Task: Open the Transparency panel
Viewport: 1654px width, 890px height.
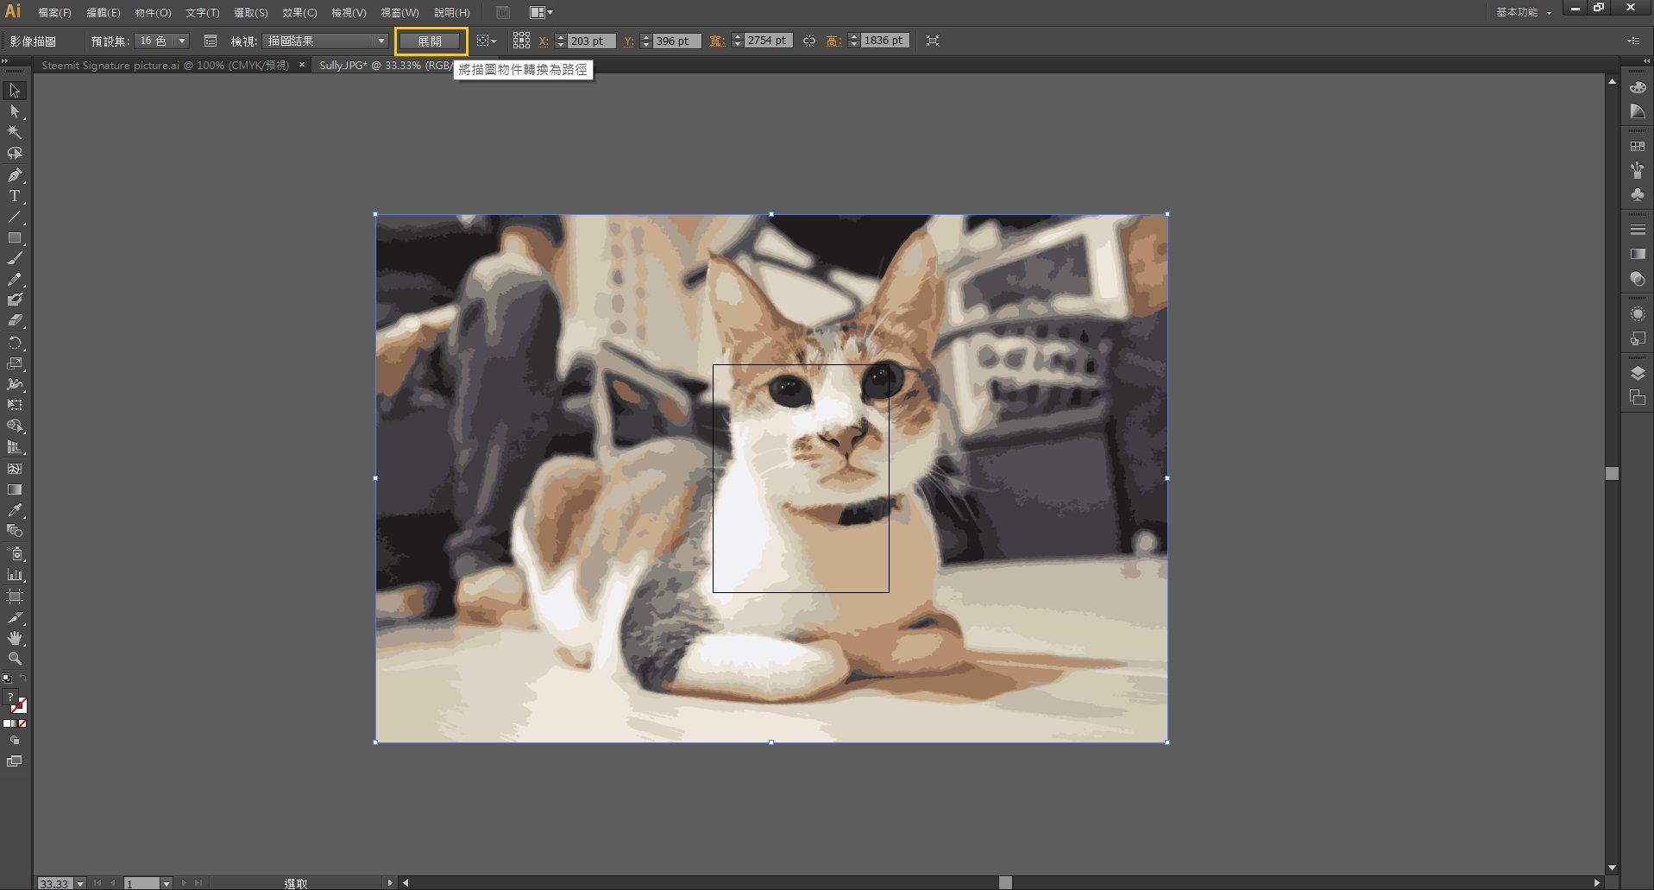Action: pos(1637,279)
